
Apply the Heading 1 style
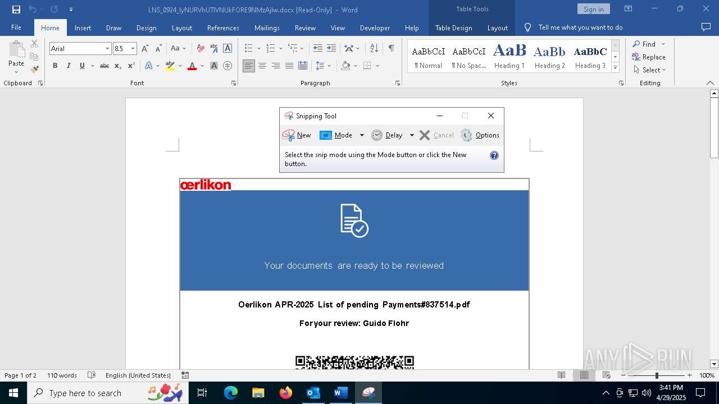(x=509, y=57)
